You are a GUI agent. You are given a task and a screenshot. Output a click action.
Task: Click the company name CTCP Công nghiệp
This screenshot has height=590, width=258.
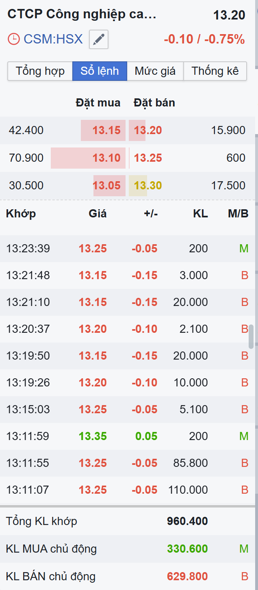(82, 14)
